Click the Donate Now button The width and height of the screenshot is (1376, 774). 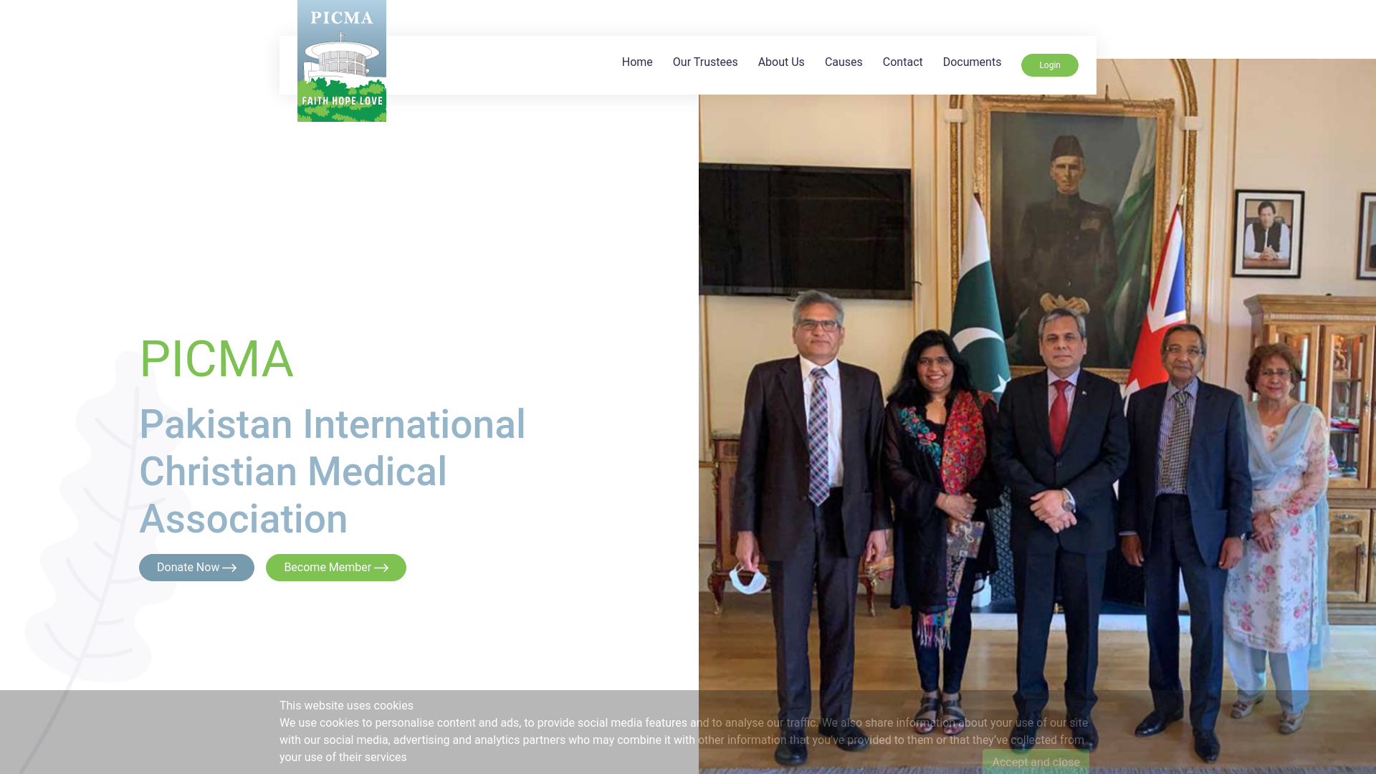pos(196,568)
